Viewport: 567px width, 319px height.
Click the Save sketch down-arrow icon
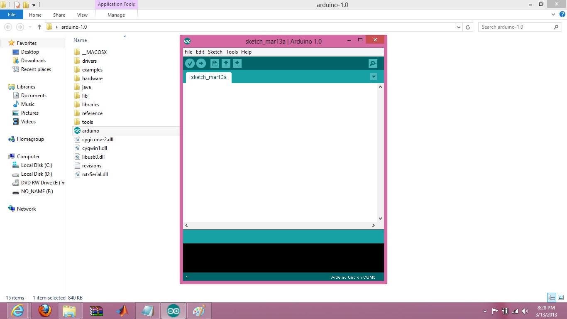237,64
